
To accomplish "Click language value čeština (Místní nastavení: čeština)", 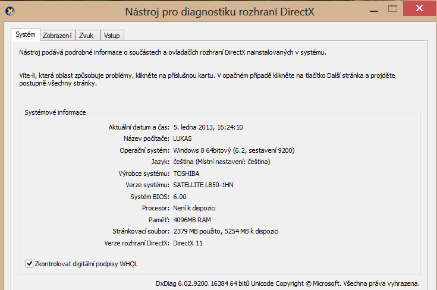I will 222,162.
